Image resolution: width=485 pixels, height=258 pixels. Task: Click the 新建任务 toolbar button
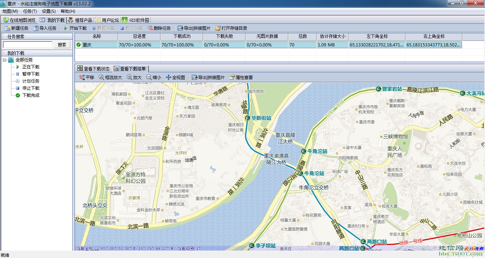click(16, 28)
